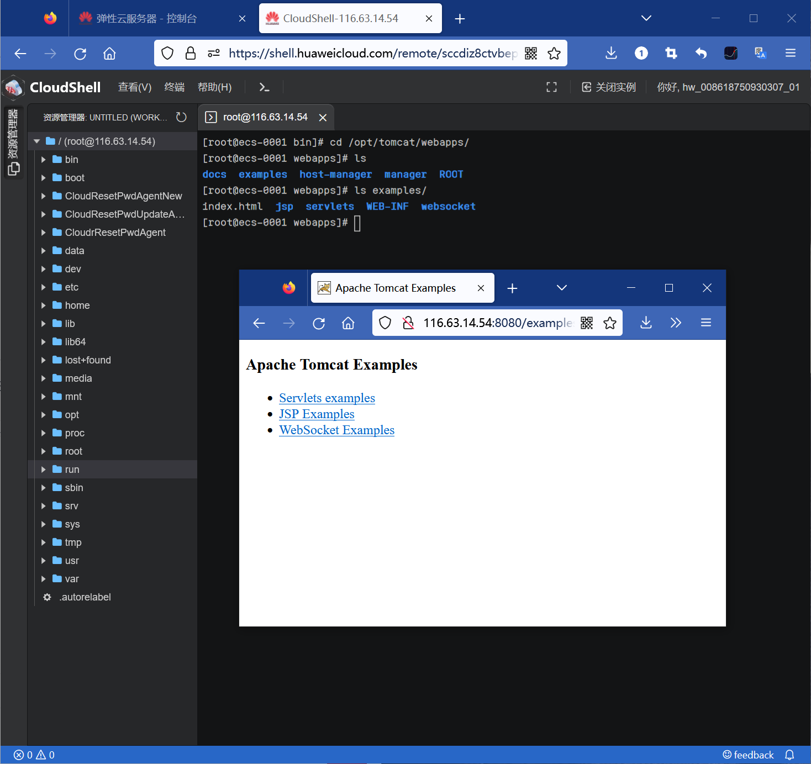Focus the 116.63.14.54:8080 address field
Screen dimensions: 811x764
pyautogui.click(x=498, y=323)
